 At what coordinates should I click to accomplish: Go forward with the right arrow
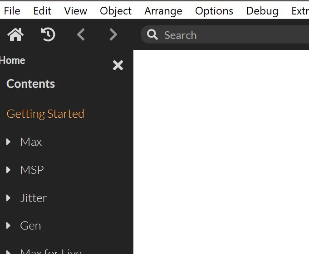113,34
